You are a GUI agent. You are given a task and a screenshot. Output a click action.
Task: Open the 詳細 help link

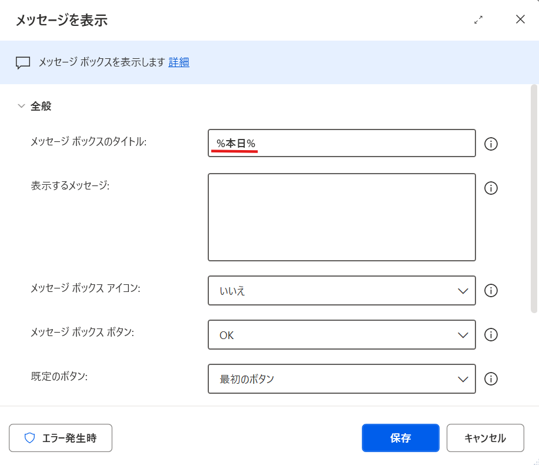pyautogui.click(x=178, y=62)
